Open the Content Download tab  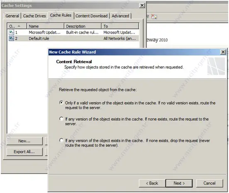coord(91,16)
